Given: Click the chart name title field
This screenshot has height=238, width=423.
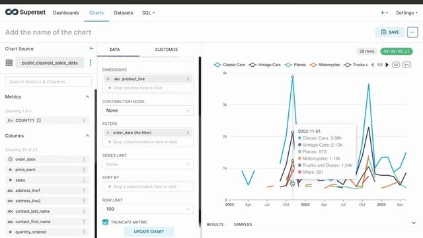Looking at the screenshot, I should tap(48, 32).
